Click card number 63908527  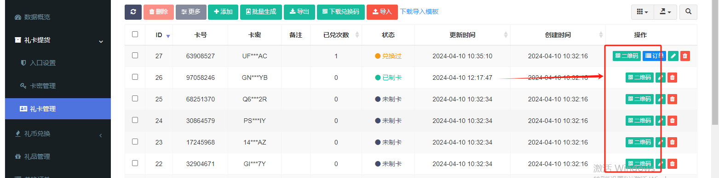[x=200, y=56]
